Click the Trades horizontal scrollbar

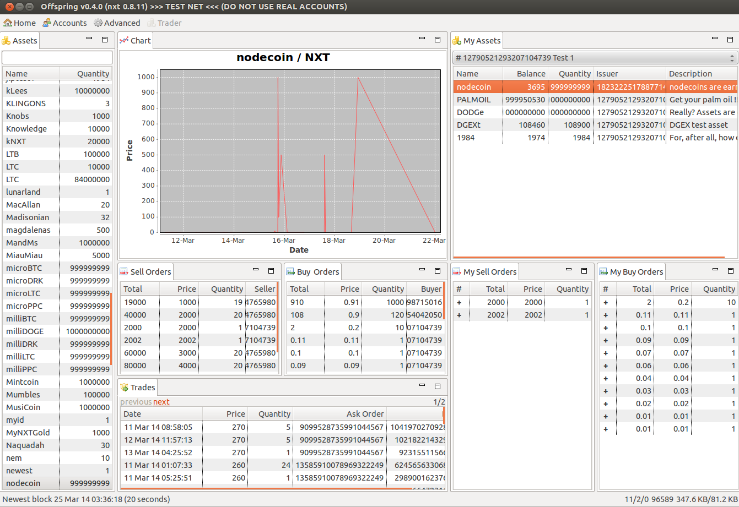point(266,488)
